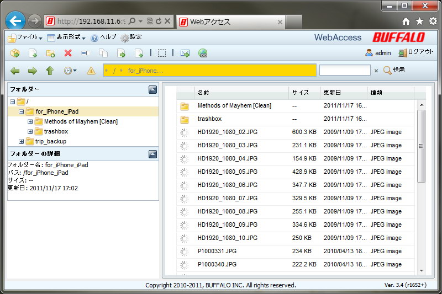Expand the trip_backup tree node
Screen dimensions: 442x294
click(x=21, y=141)
